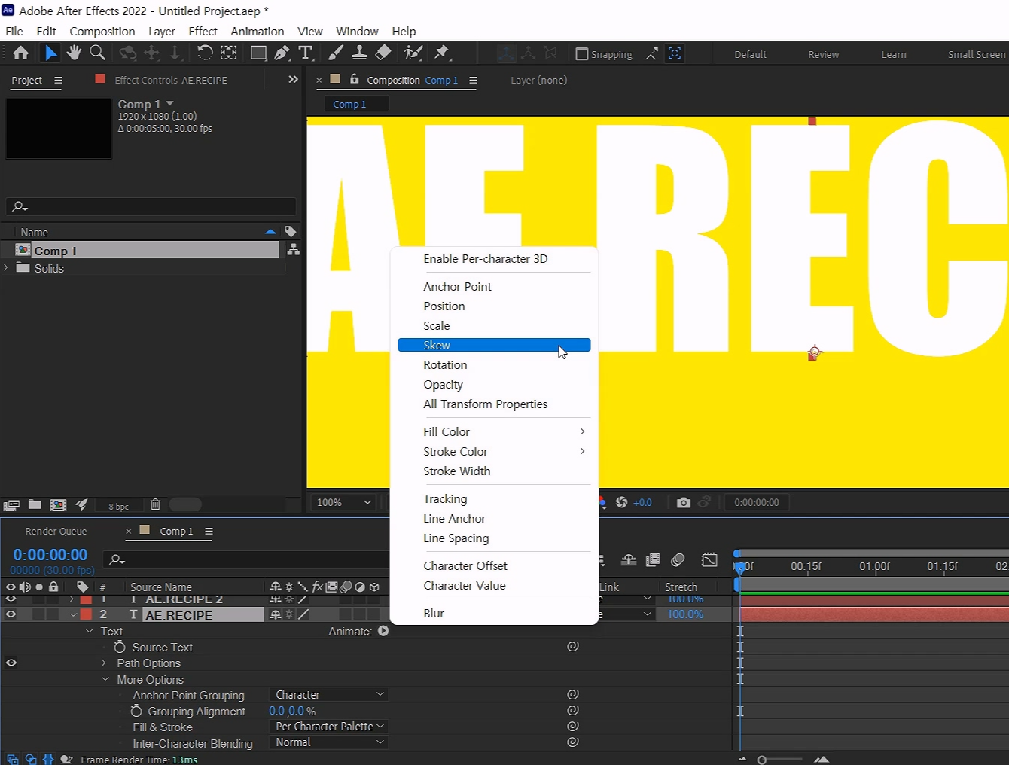Toggle Grouping Alignment stopwatch
Viewport: 1009px width, 765px height.
(136, 711)
